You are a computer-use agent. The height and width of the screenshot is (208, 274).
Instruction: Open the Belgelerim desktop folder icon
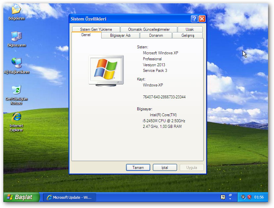(16, 9)
